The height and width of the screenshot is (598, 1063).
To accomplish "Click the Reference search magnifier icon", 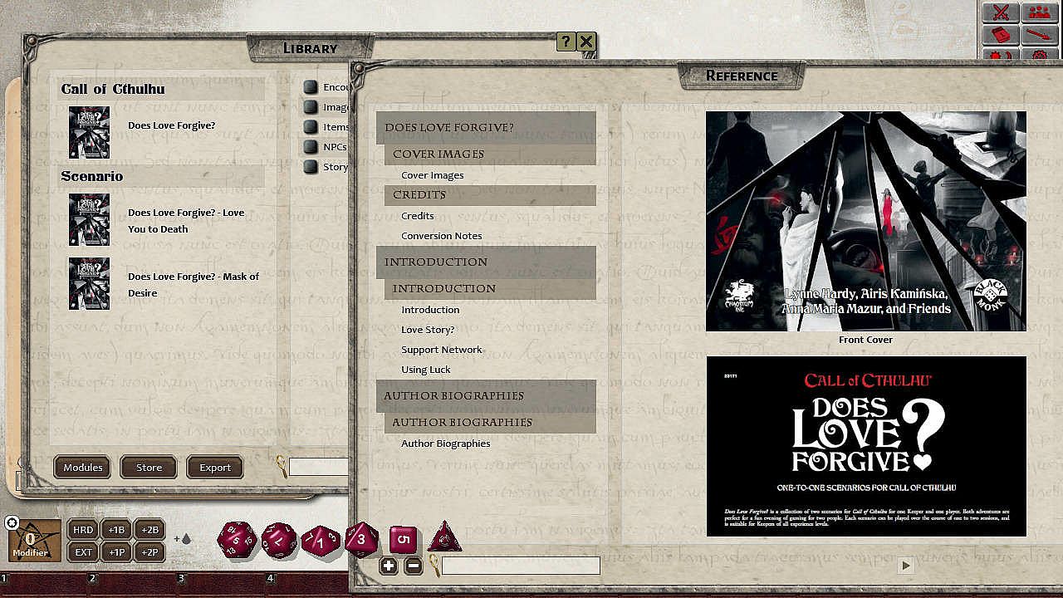I will pyautogui.click(x=434, y=566).
